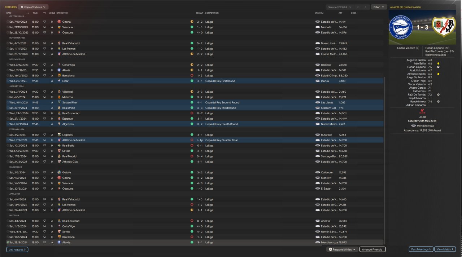The image size is (462, 257).
Task: Click the draw result indicator for Girona 2-2
Action: coord(192,22)
